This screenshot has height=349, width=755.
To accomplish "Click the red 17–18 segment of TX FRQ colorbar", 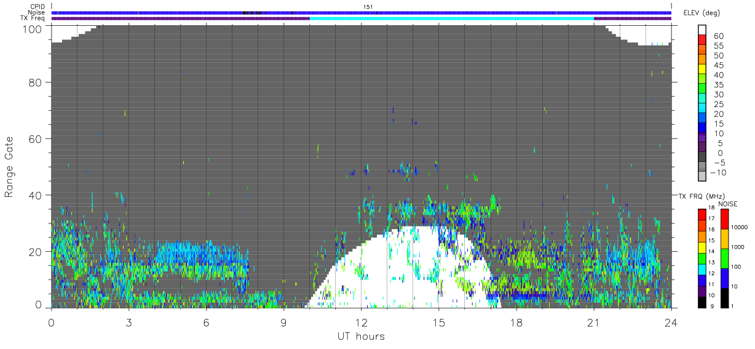I will point(702,214).
